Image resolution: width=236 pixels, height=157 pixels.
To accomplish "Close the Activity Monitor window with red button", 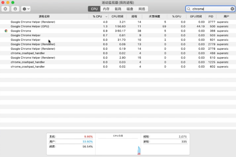I will (3, 3).
